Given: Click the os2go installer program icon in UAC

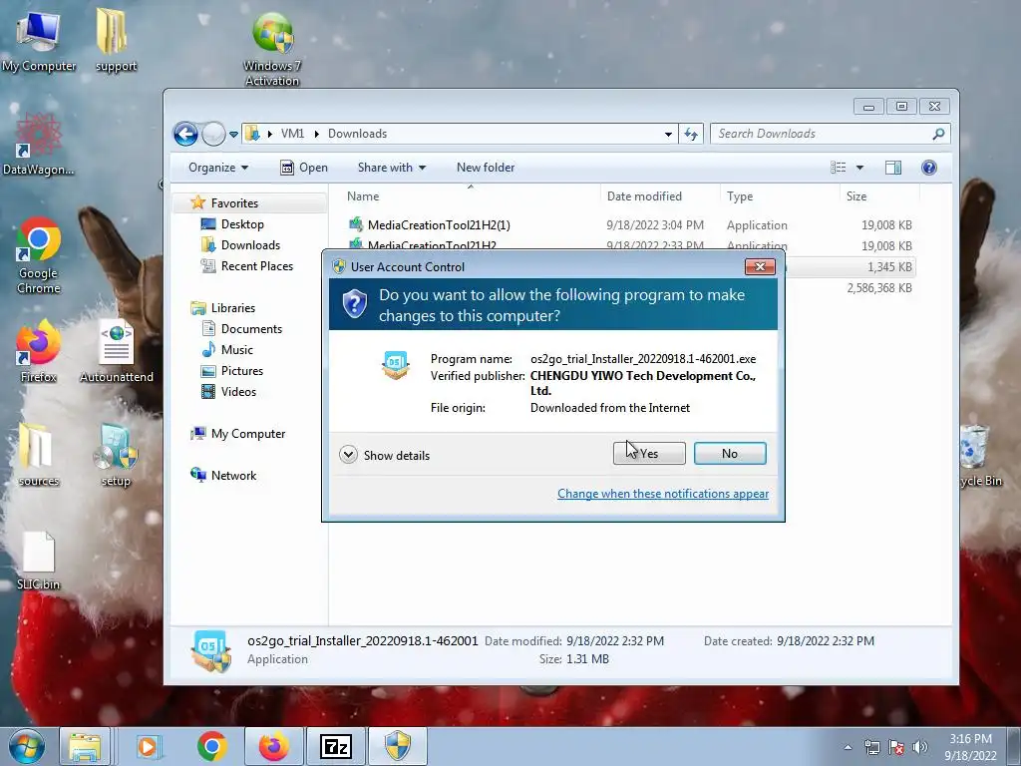Looking at the screenshot, I should click(x=395, y=365).
